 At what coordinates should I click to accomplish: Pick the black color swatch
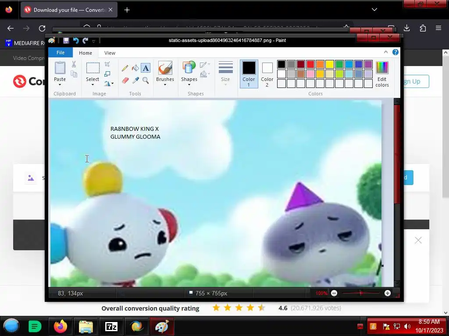click(x=282, y=64)
